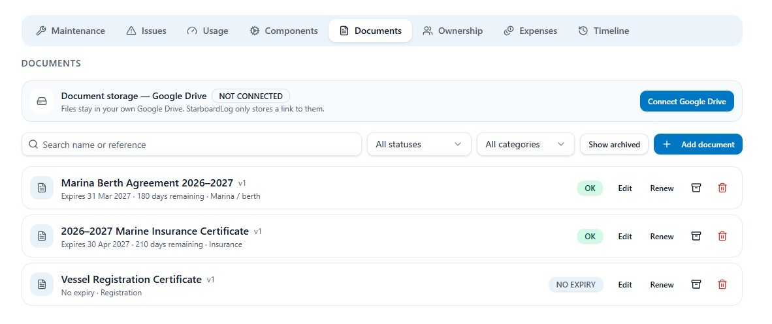Switch to the Expenses tab
This screenshot has height=324, width=772.
(x=530, y=31)
